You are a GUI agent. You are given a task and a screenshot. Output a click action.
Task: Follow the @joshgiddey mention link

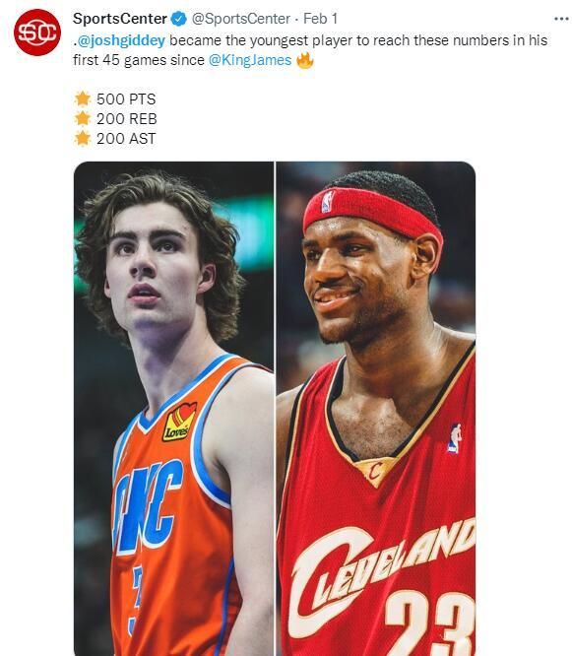tap(121, 41)
